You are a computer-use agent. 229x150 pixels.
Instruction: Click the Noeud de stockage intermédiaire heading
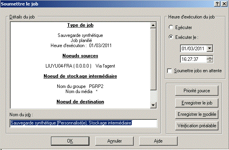coord(80,76)
